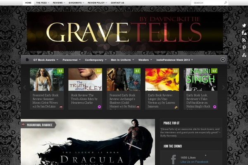Click the Join the Crowd heading
Image resolution: width=248 pixels, height=165 pixels.
tap(172, 146)
